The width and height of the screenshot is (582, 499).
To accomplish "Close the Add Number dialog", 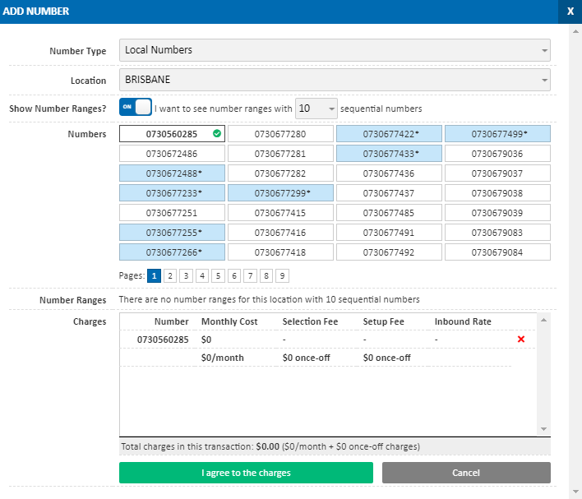I will pos(570,12).
